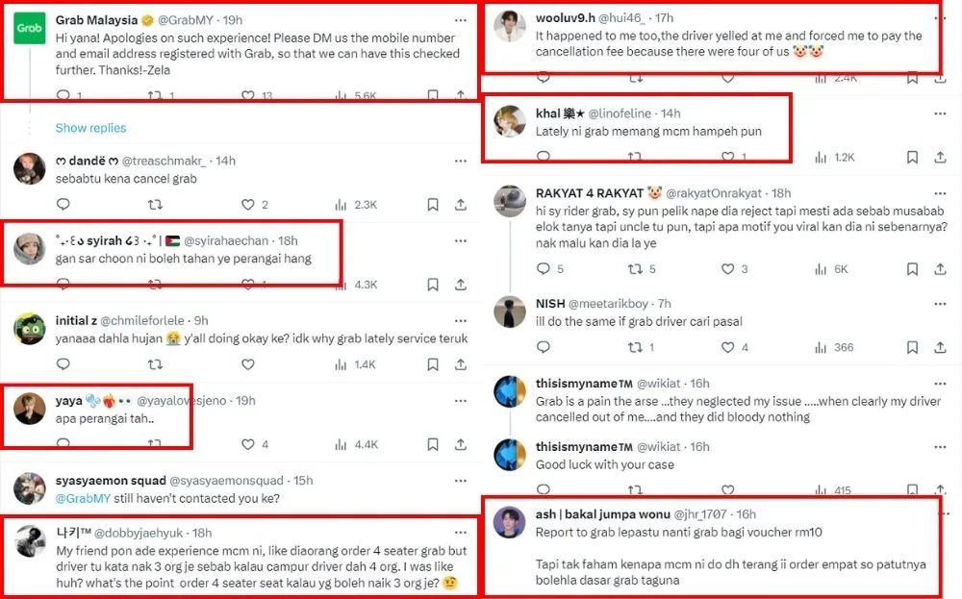
Task: Reply to NISH's tweet about grab driver
Action: pyautogui.click(x=542, y=347)
